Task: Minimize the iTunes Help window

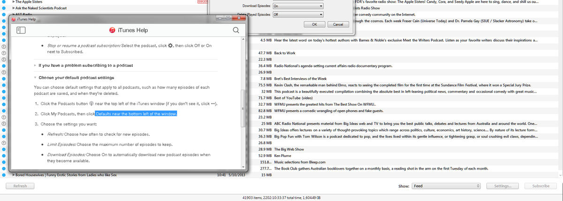Action: point(219,18)
